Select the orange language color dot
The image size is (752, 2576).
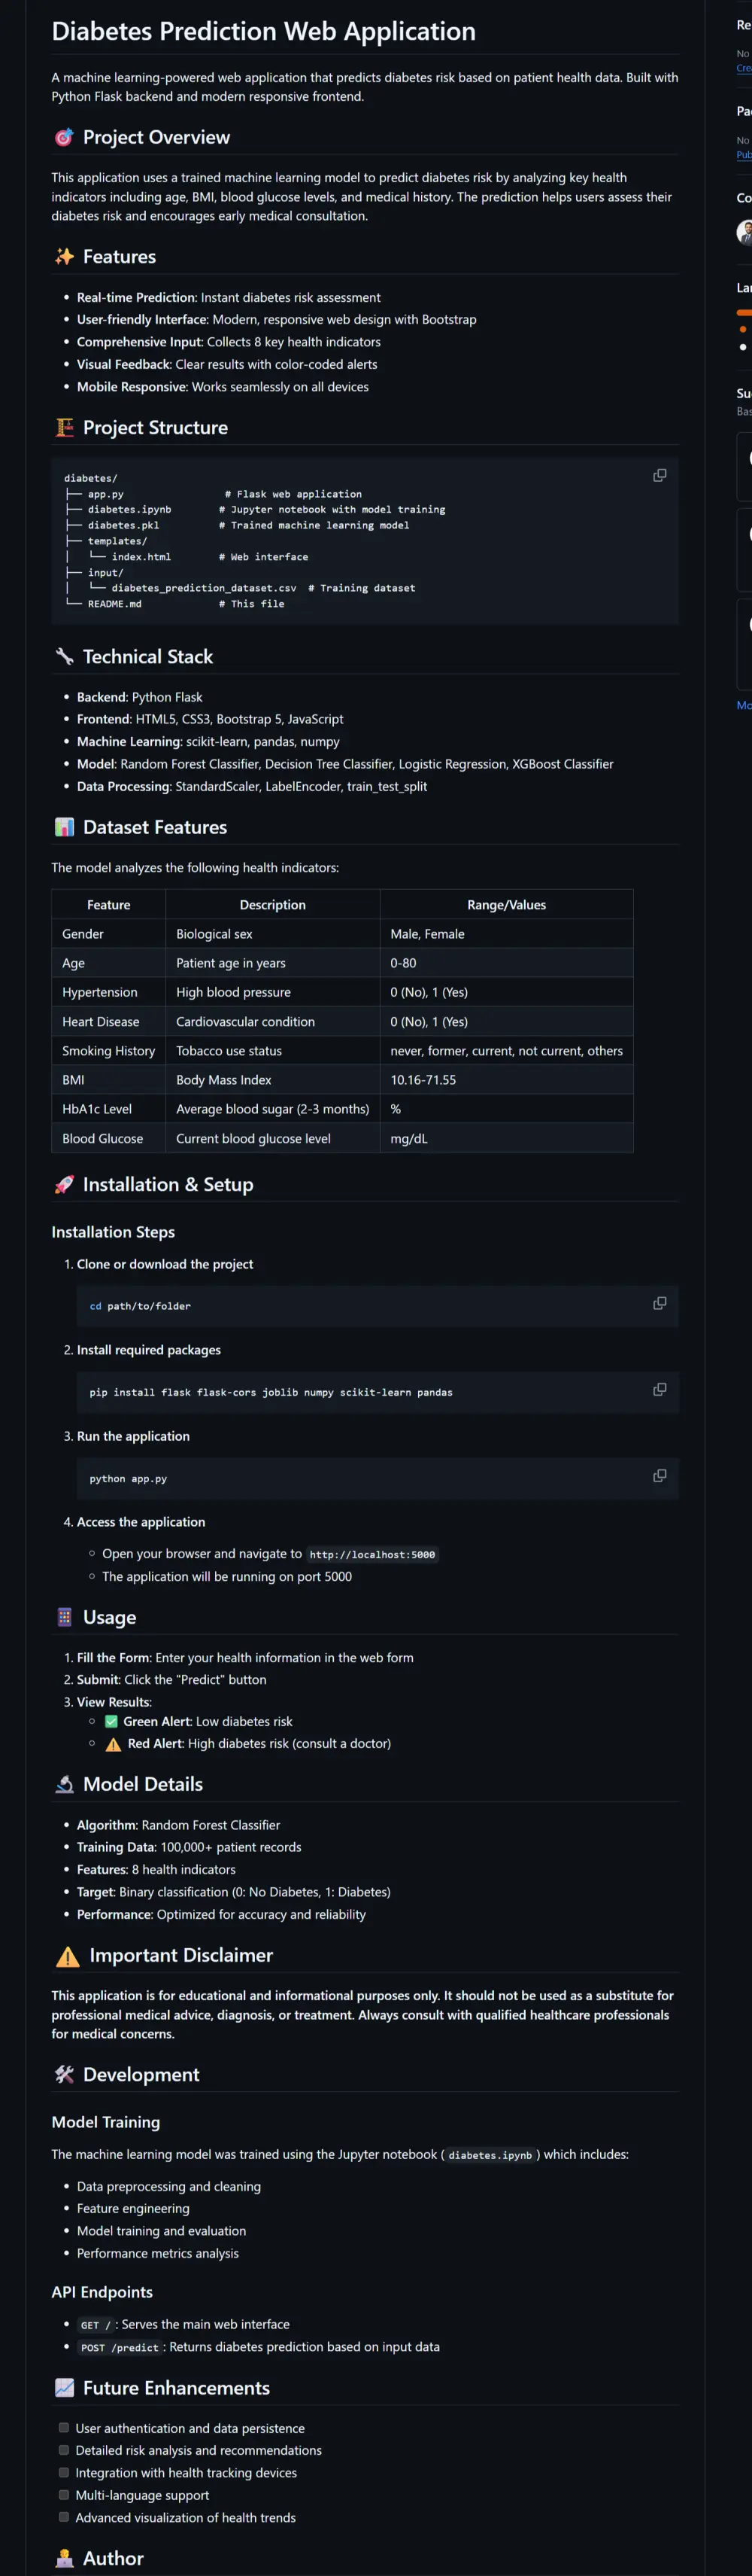click(742, 329)
